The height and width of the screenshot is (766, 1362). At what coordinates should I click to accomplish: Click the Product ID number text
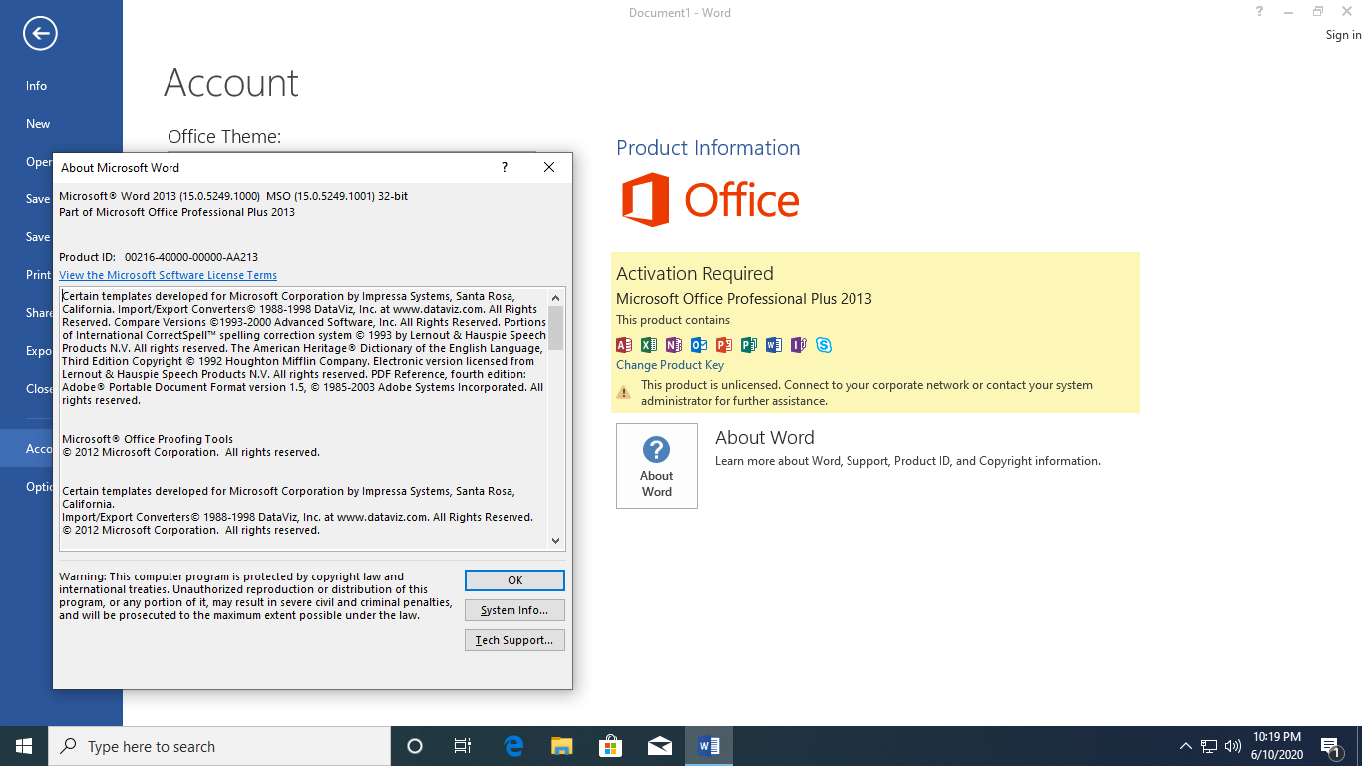pos(191,257)
